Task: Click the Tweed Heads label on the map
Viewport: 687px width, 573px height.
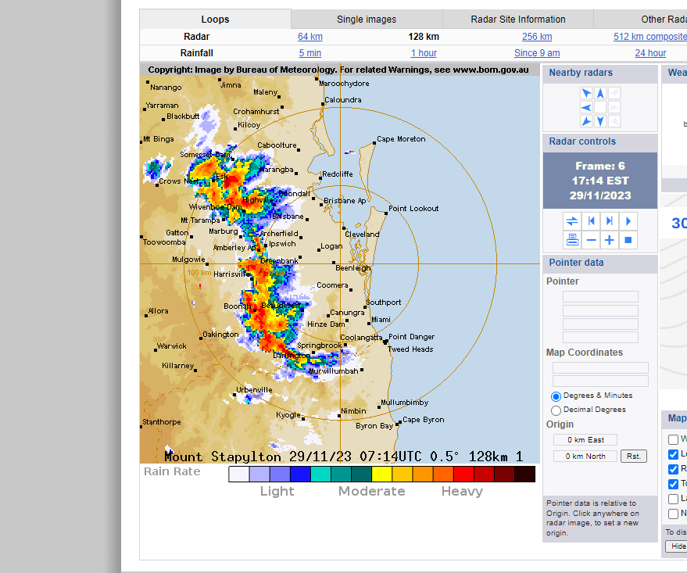Action: click(410, 349)
